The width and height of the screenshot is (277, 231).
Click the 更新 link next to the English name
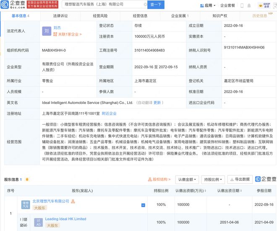[x=157, y=103]
